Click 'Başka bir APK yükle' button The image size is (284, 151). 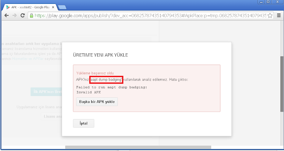[97, 102]
